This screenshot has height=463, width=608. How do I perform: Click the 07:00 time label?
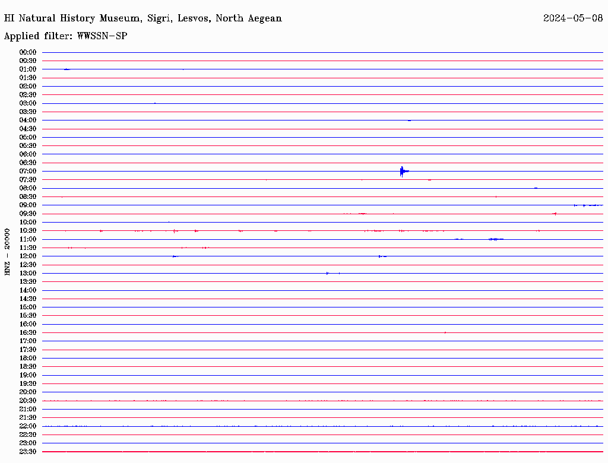[28, 172]
